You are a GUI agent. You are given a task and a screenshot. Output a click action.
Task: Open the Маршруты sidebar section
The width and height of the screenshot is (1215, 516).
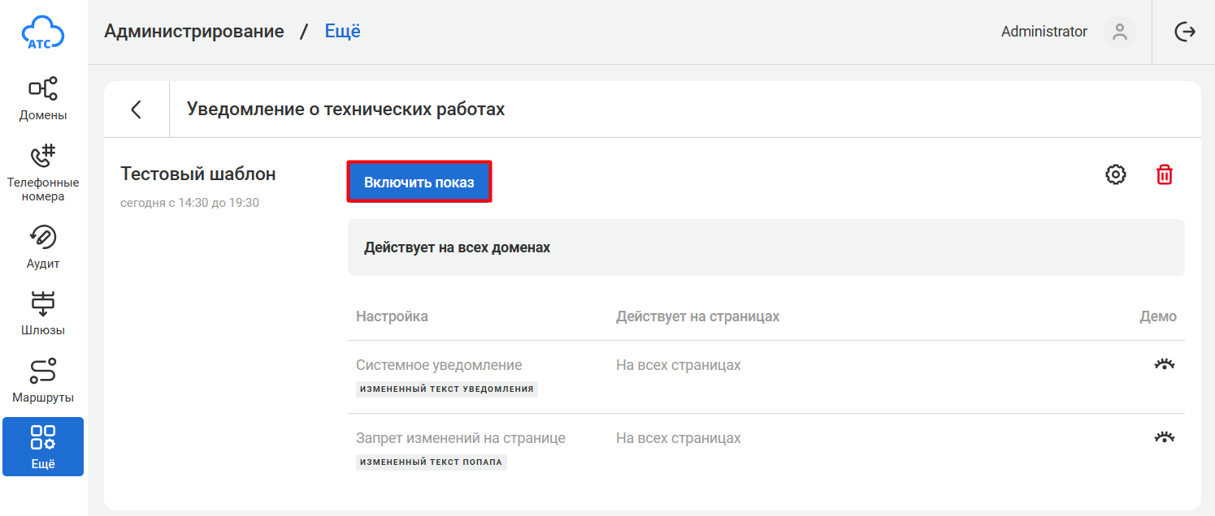tap(43, 381)
